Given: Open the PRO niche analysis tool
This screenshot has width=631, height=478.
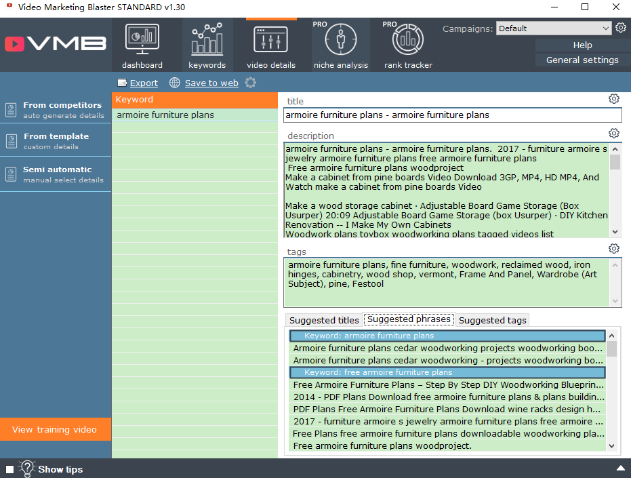Looking at the screenshot, I should pos(341,45).
